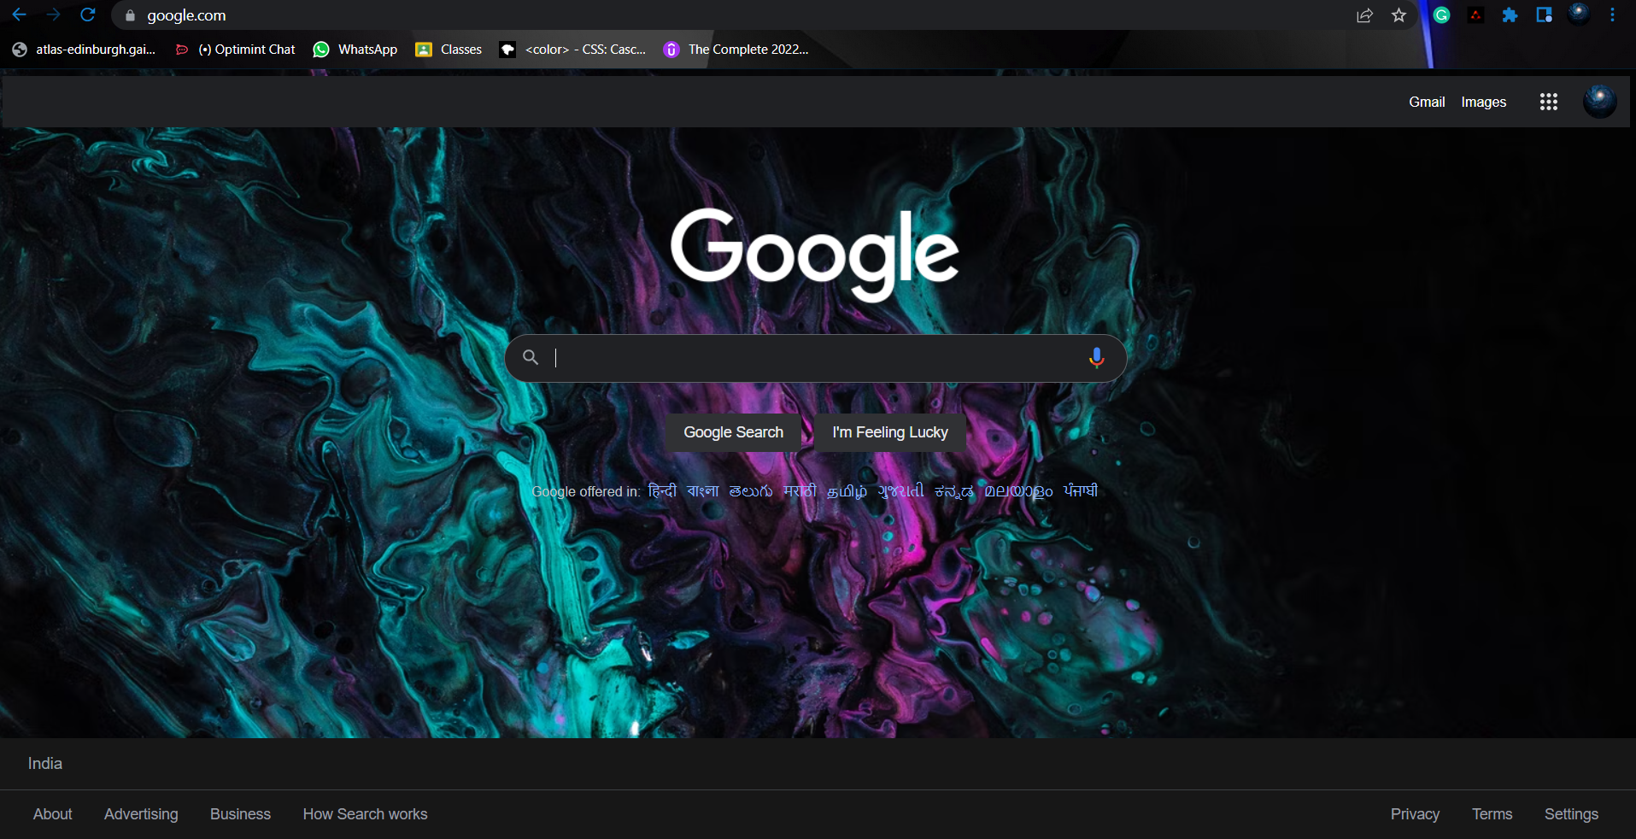Bookmark this tab with the star icon

pos(1399,15)
